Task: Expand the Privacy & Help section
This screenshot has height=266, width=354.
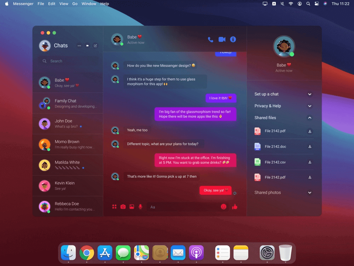Action: pyautogui.click(x=309, y=106)
